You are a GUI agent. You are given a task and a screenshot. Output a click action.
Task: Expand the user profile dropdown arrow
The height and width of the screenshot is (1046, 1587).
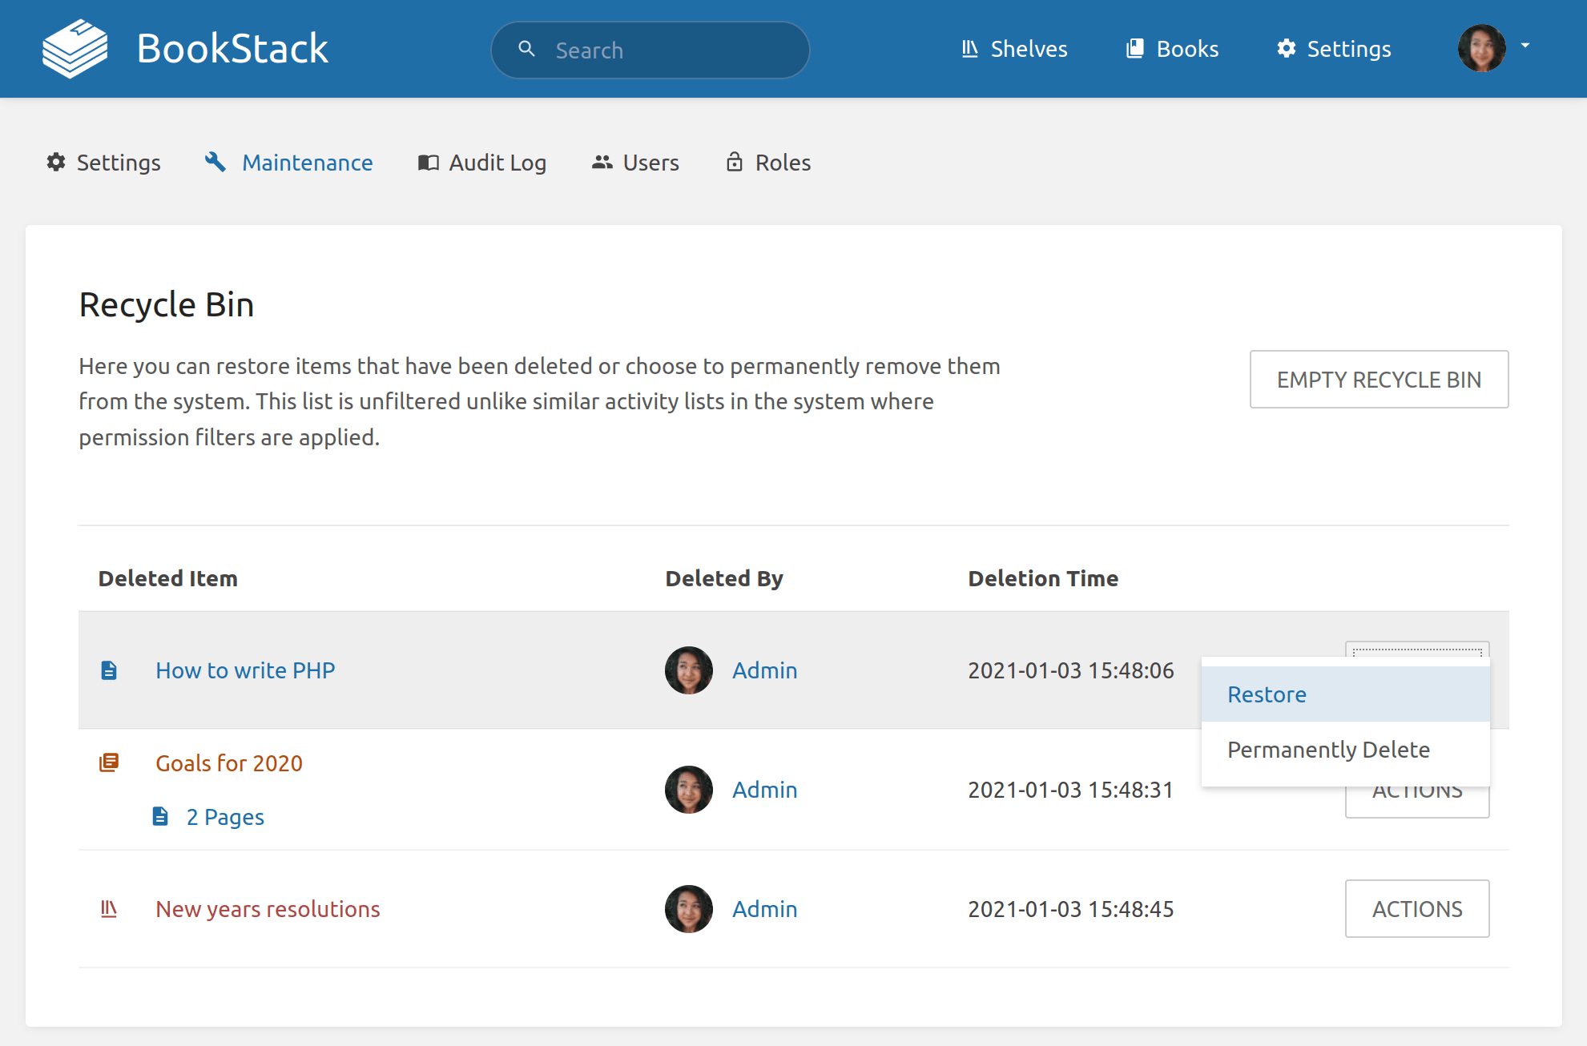point(1525,46)
